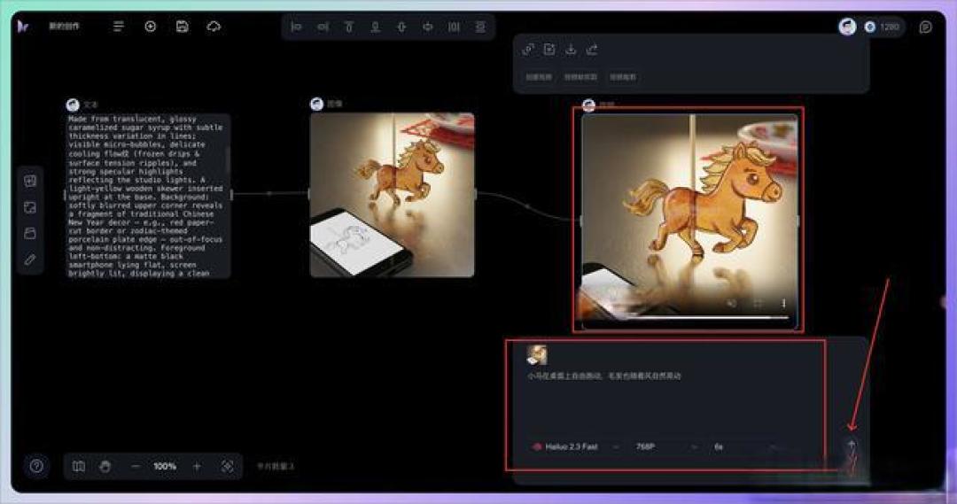Align nodes to top edge

coord(349,27)
